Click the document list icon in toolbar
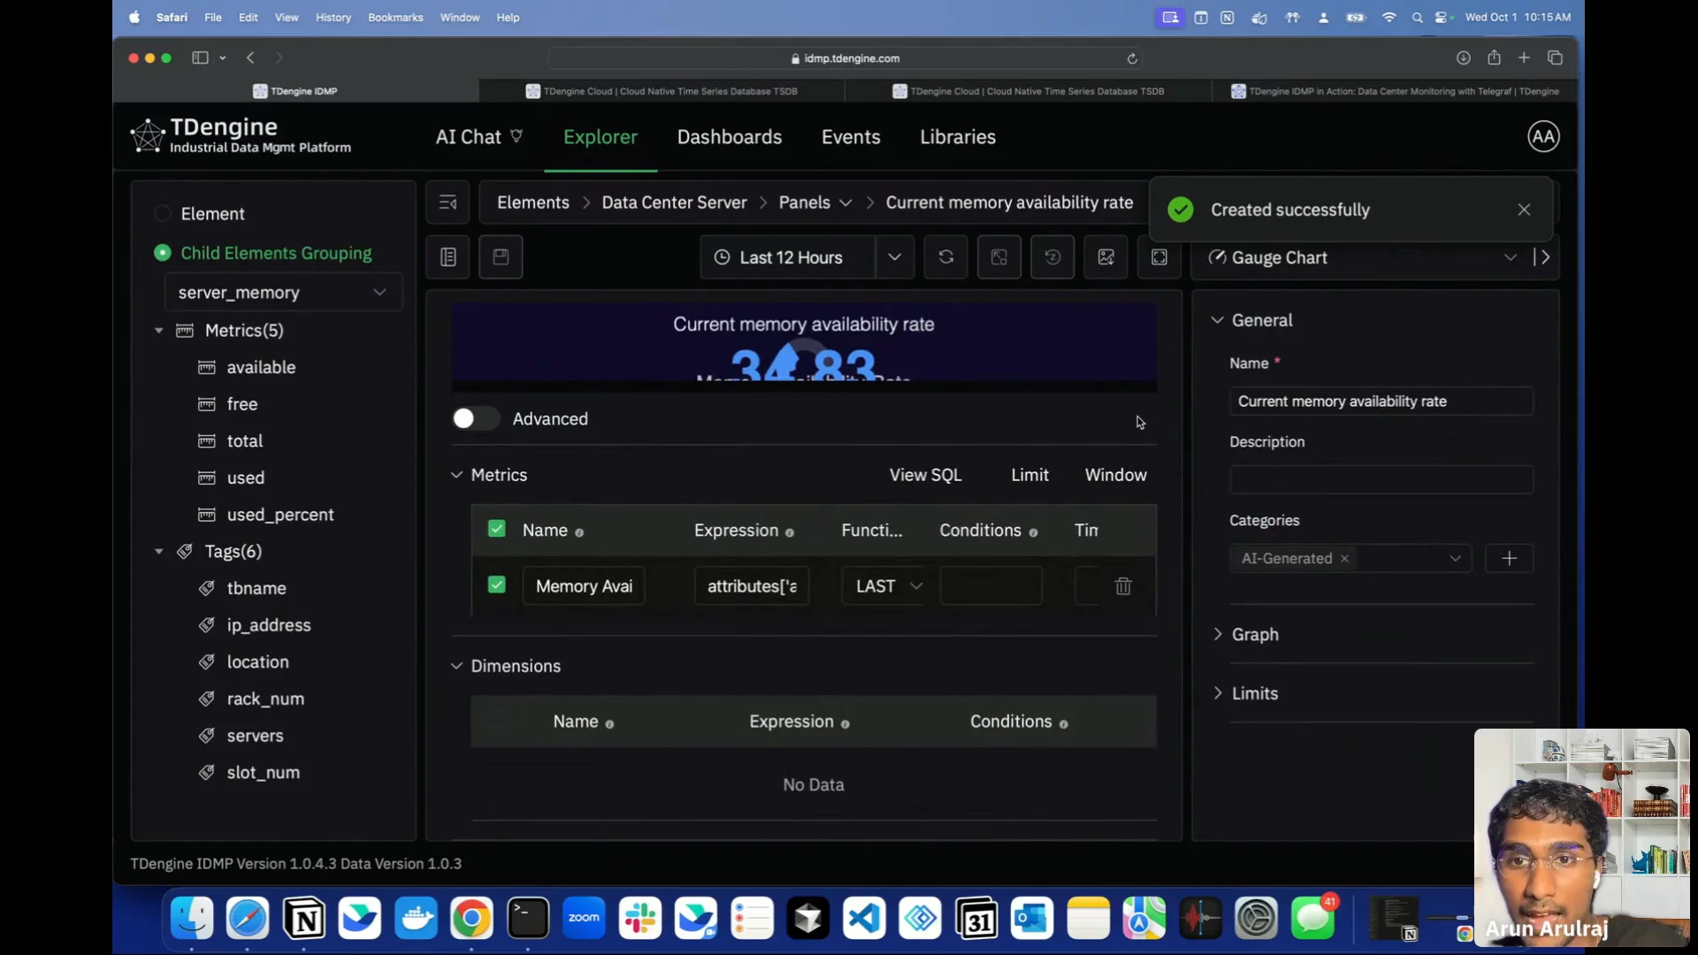The width and height of the screenshot is (1698, 955). click(x=448, y=257)
